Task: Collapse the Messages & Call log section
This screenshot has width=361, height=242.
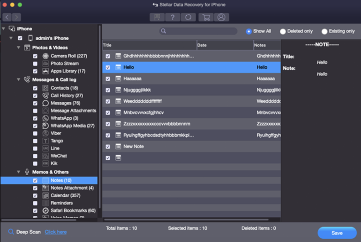Action: [18, 79]
